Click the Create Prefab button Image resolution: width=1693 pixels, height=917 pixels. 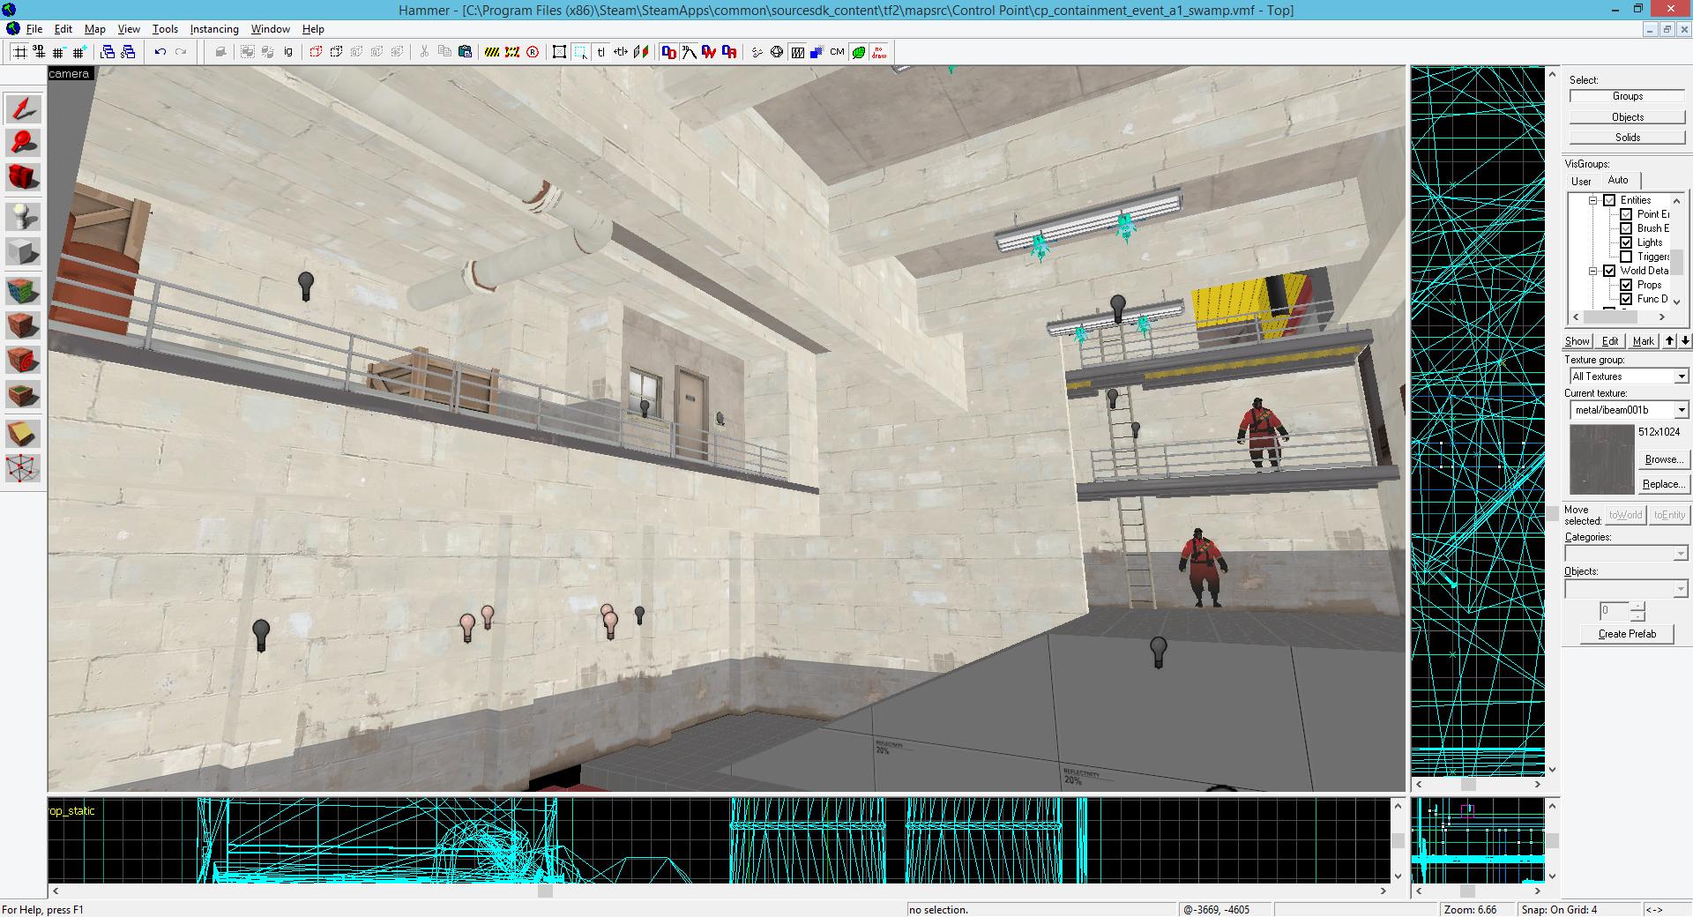[1627, 634]
